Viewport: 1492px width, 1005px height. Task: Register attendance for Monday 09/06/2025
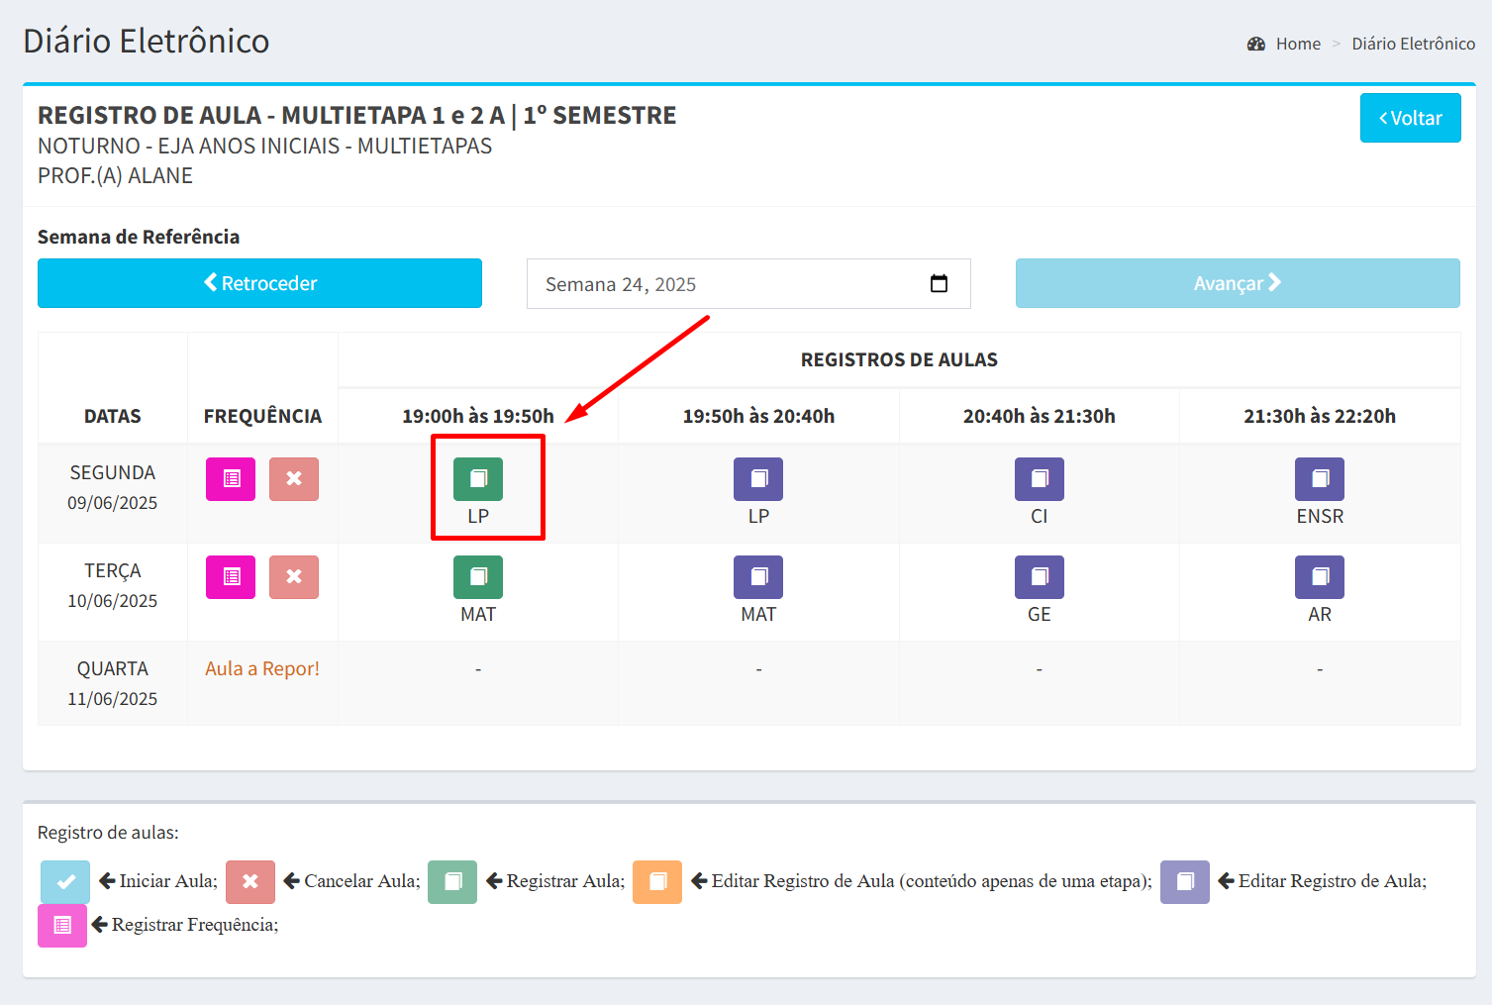(x=231, y=479)
